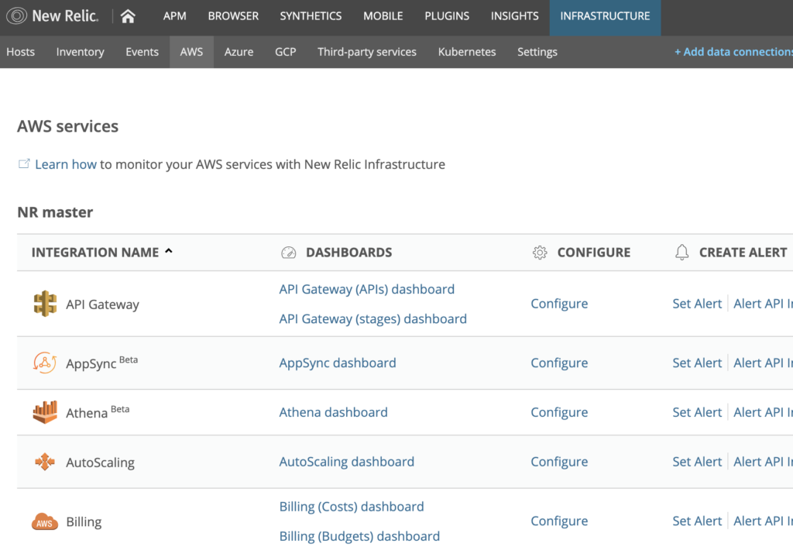Click Alert API link for Billing
The image size is (793, 547).
[x=763, y=521]
